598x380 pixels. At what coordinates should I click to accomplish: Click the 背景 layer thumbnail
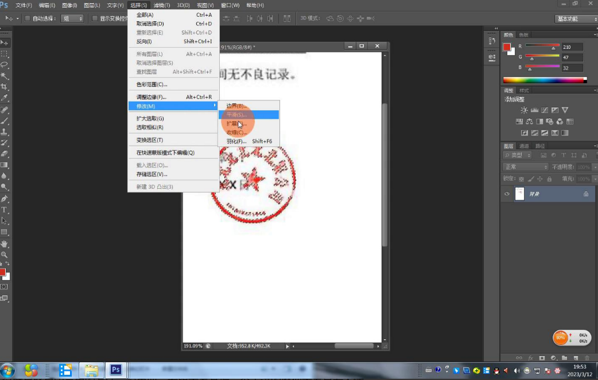519,194
